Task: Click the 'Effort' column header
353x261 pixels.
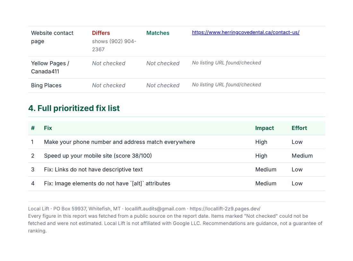Action: (299, 128)
